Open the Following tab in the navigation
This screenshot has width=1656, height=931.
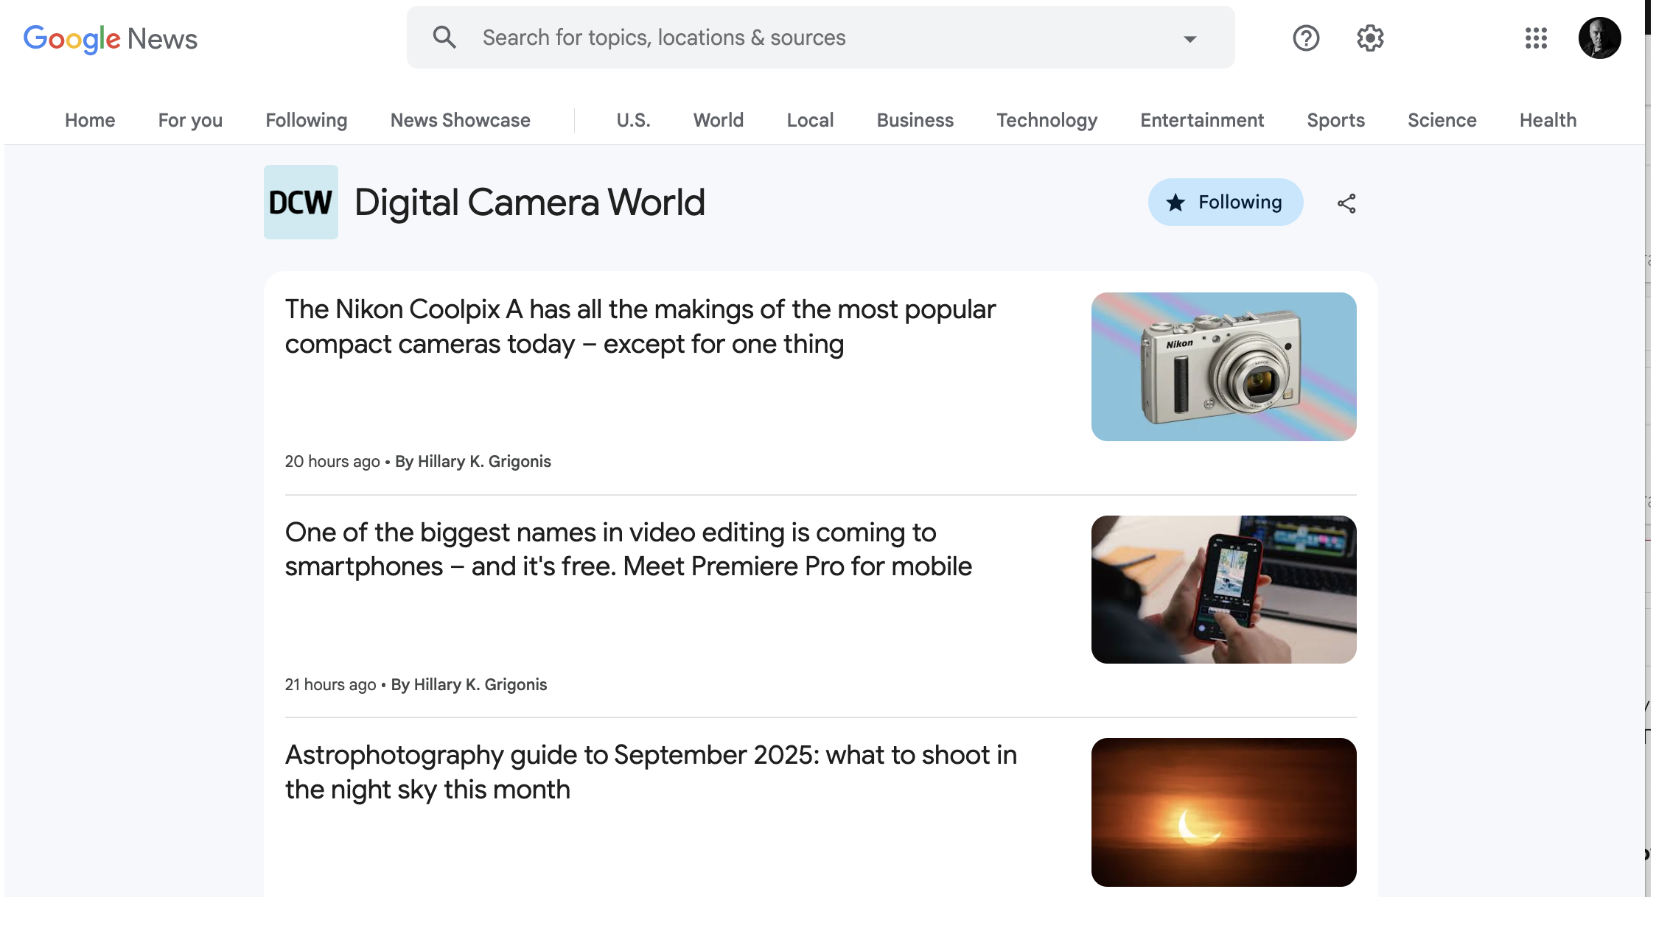coord(306,120)
